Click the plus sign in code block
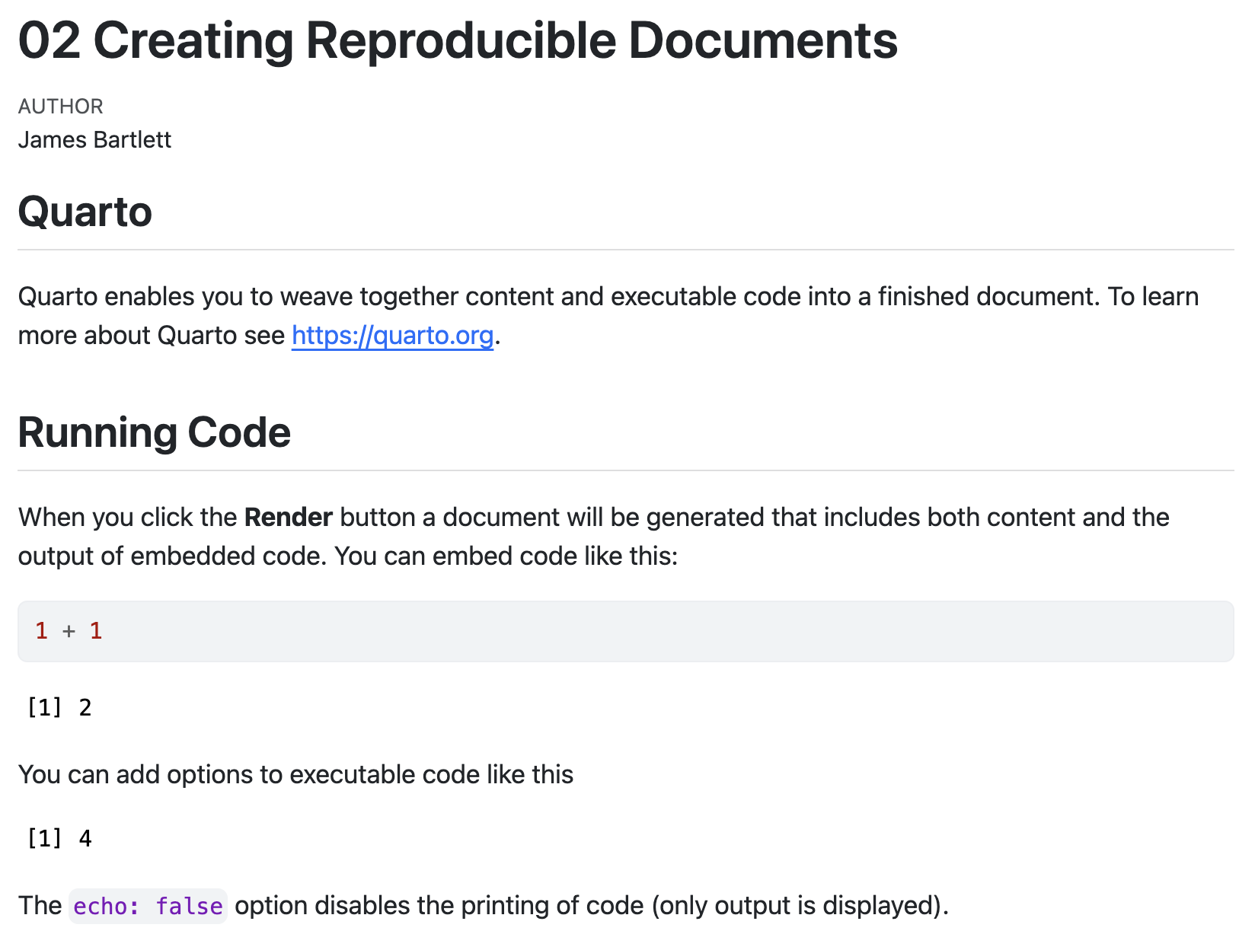Viewport: 1255px width, 950px height. tap(69, 631)
